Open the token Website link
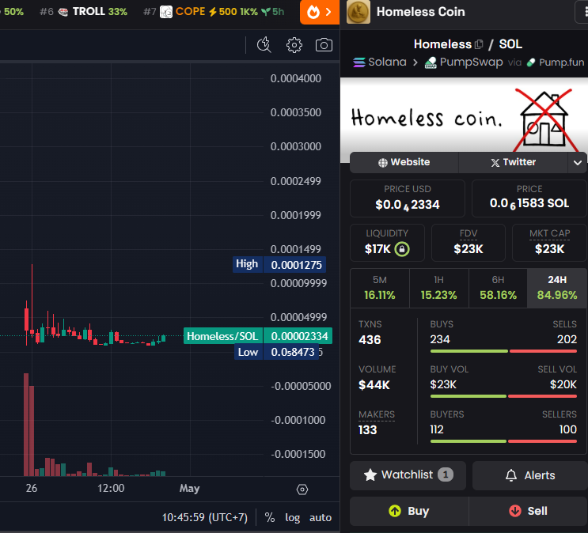Image resolution: width=588 pixels, height=533 pixels. point(404,162)
